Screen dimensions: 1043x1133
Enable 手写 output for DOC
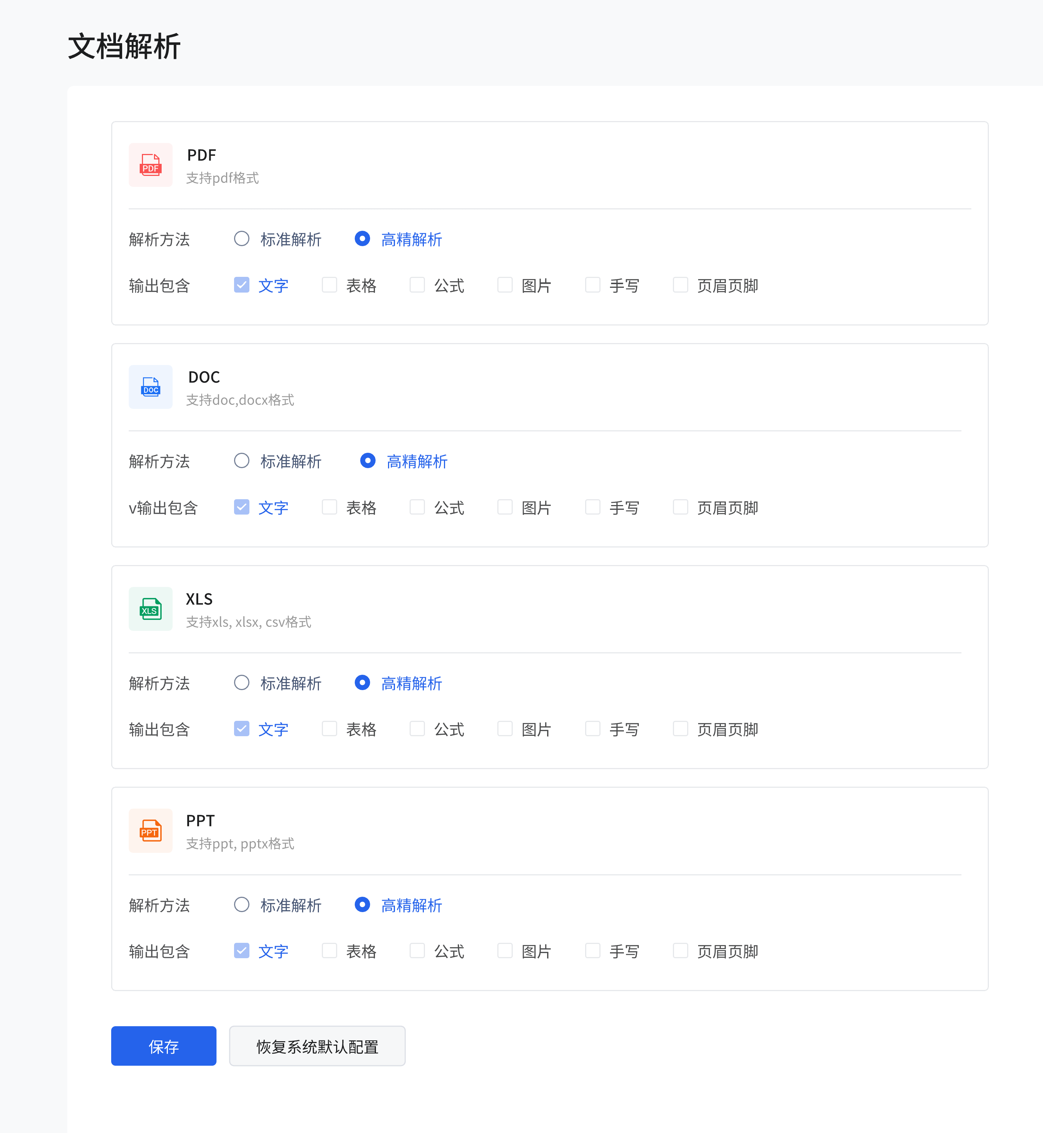pos(592,507)
